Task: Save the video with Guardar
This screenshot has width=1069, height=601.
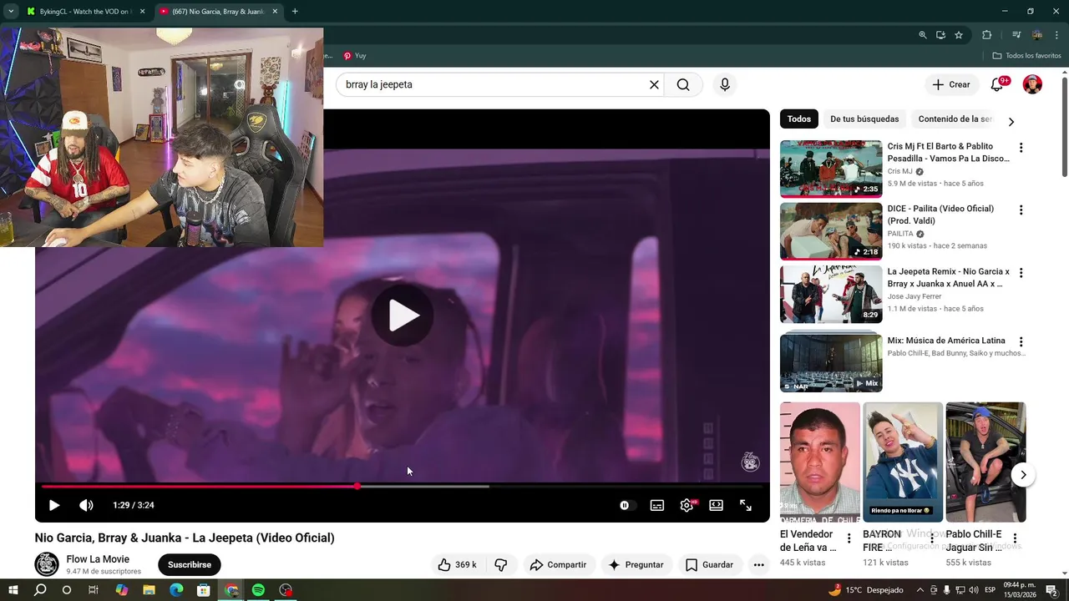Action: 709,564
